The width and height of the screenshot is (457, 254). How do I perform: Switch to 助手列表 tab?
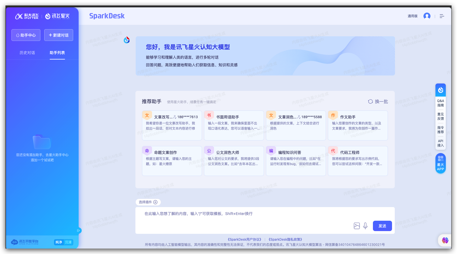57,53
